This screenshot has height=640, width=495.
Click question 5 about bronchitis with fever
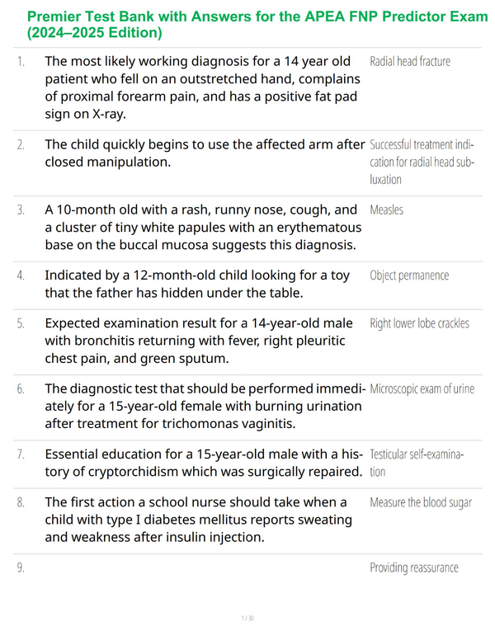[199, 341]
